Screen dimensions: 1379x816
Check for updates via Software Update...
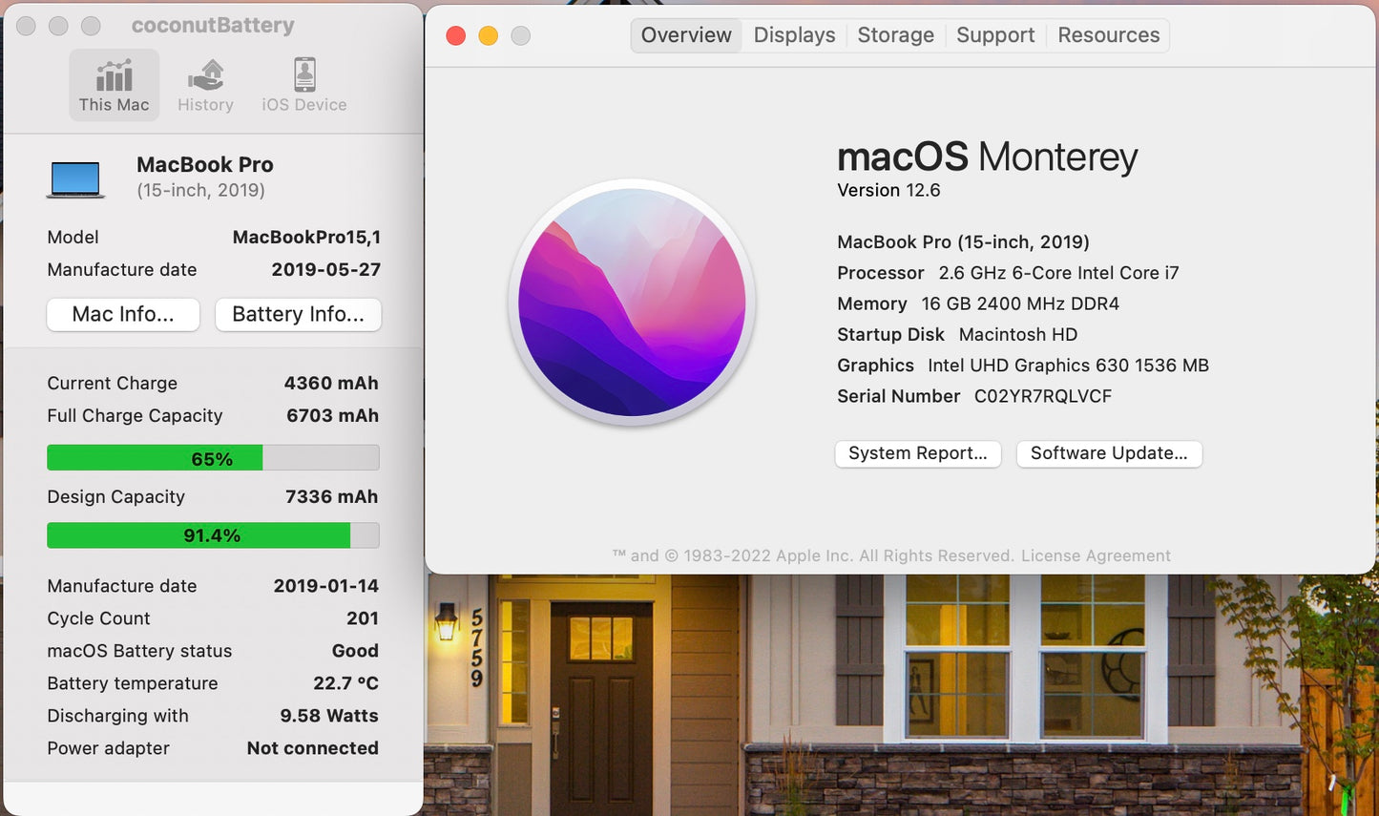pos(1109,453)
